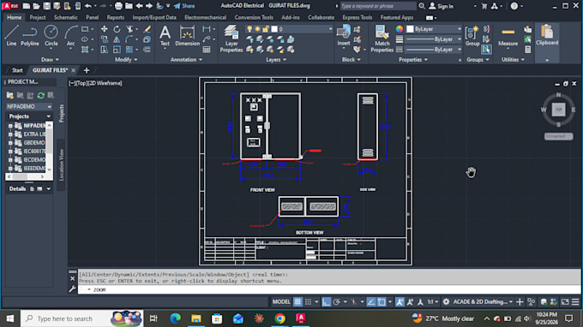Click the Mirror tool icon
Viewport: 583px width, 327px height.
click(x=117, y=39)
